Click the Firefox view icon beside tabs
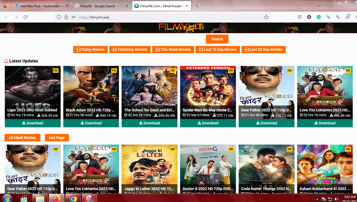357x202 pixels. point(5,6)
